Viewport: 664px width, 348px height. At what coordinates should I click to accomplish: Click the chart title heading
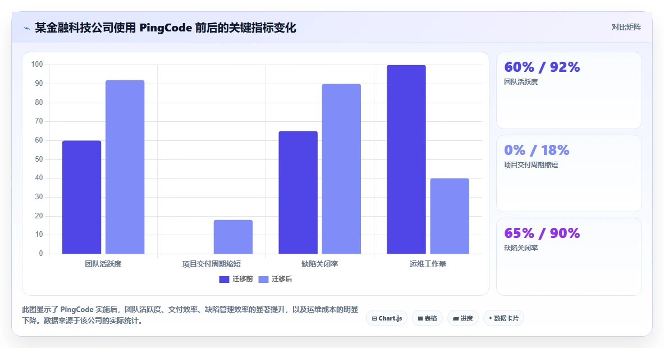[x=166, y=28]
